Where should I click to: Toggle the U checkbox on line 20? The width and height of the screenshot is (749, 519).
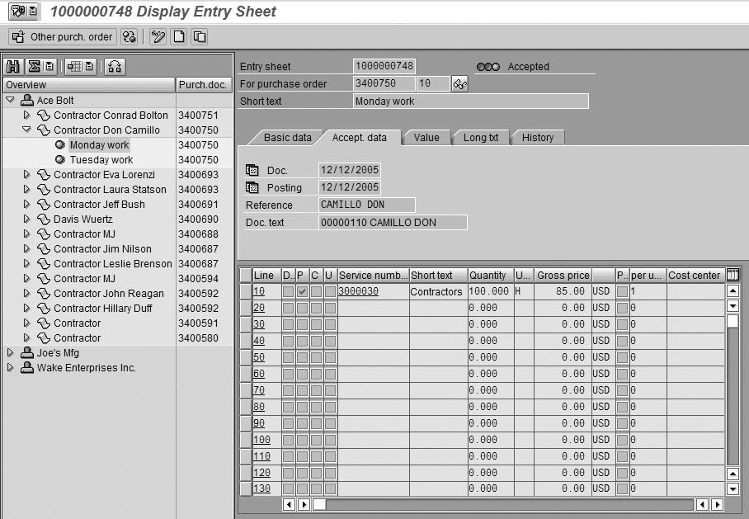(330, 308)
